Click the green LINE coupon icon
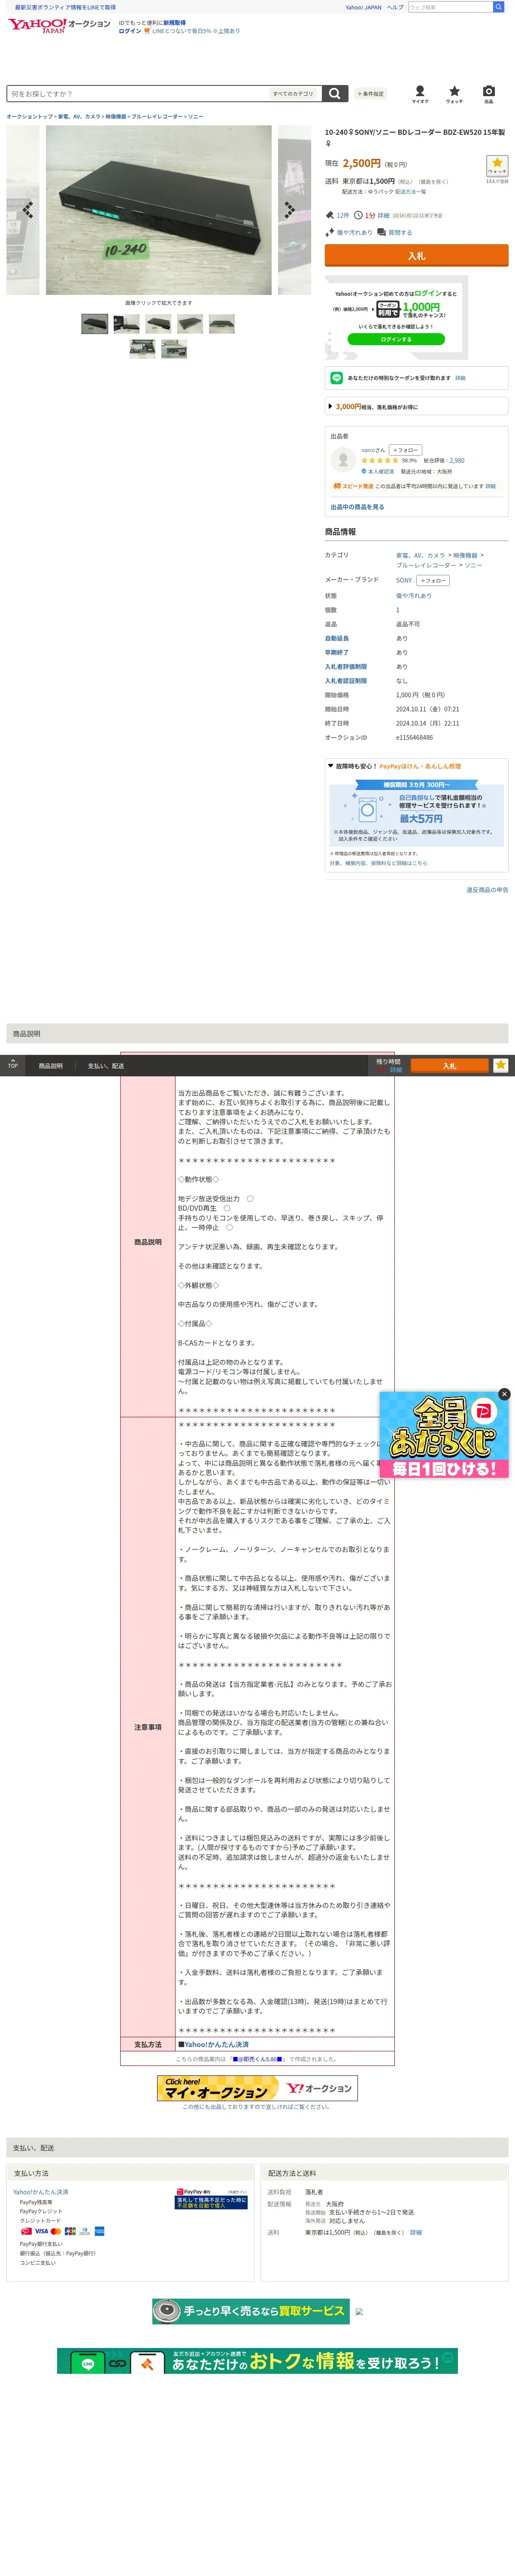515x2576 pixels. [x=337, y=378]
